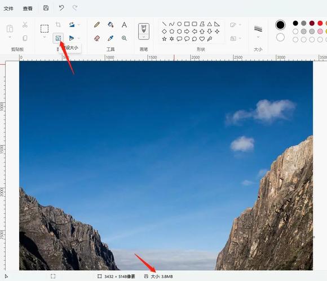Choose the down arrow shape
The width and height of the screenshot is (327, 281).
click(x=210, y=31)
